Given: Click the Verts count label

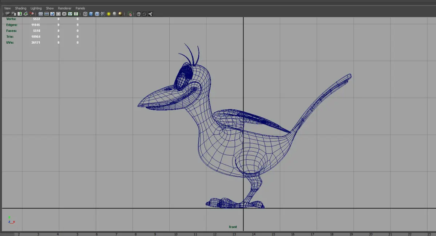Looking at the screenshot, I should [11, 19].
